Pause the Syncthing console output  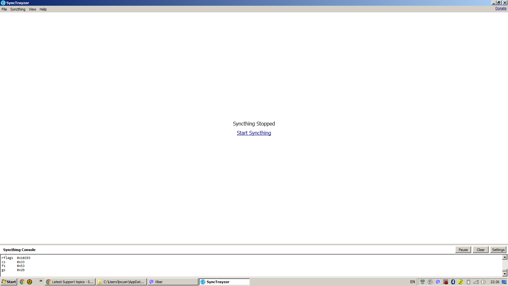[x=463, y=250]
